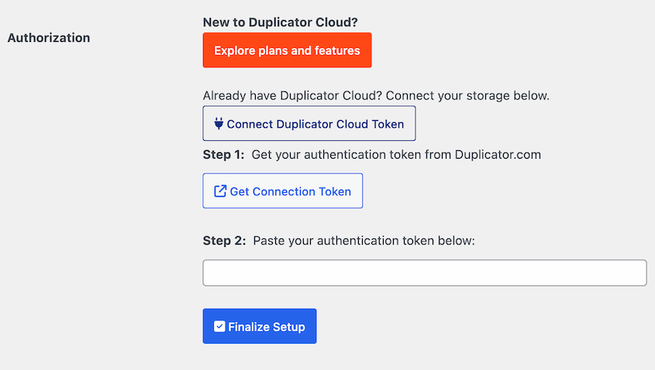
Task: Click the 'Step 2:' instruction text
Action: pyautogui.click(x=339, y=241)
